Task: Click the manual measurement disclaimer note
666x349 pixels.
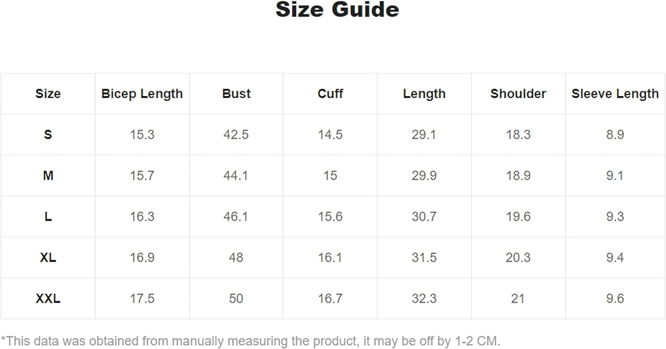Action: tap(251, 341)
